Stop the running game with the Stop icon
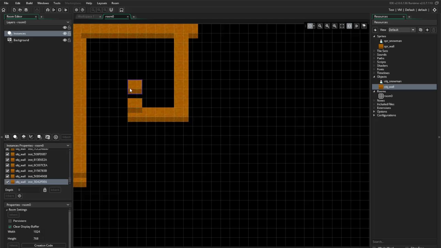 click(x=60, y=10)
